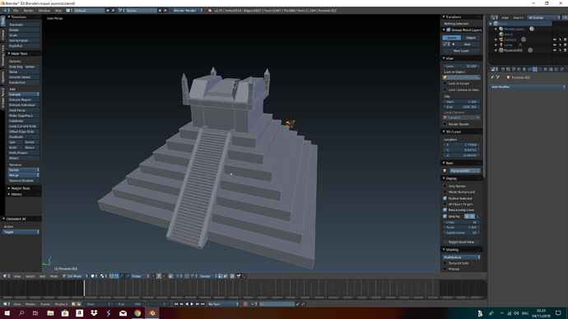Click the Windows Start button
The image size is (568, 319).
[7, 313]
